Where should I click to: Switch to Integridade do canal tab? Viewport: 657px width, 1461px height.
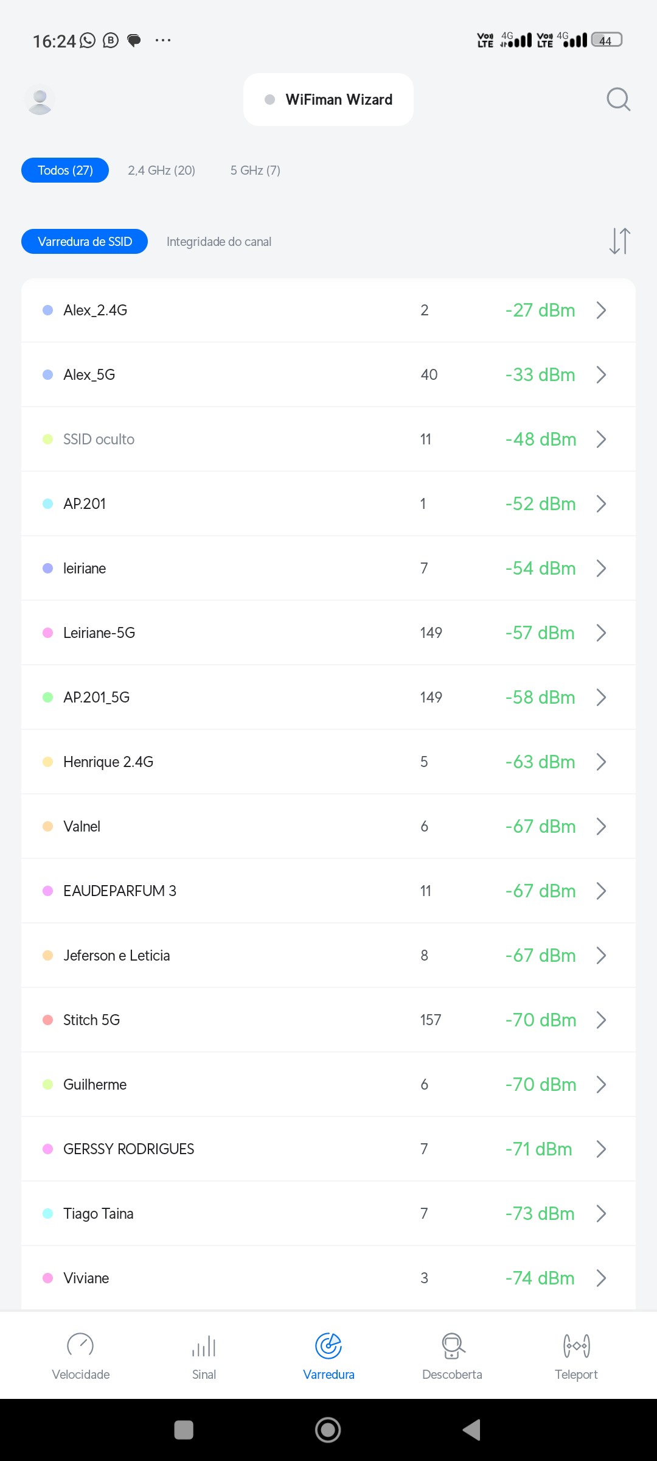pos(219,242)
